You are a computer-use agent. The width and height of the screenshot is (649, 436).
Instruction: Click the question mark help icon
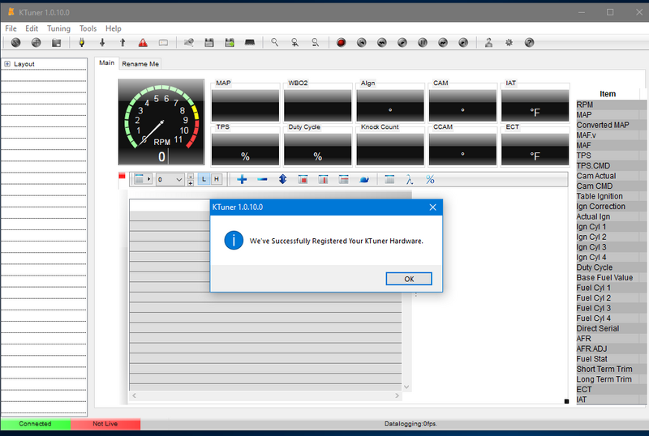(x=529, y=42)
